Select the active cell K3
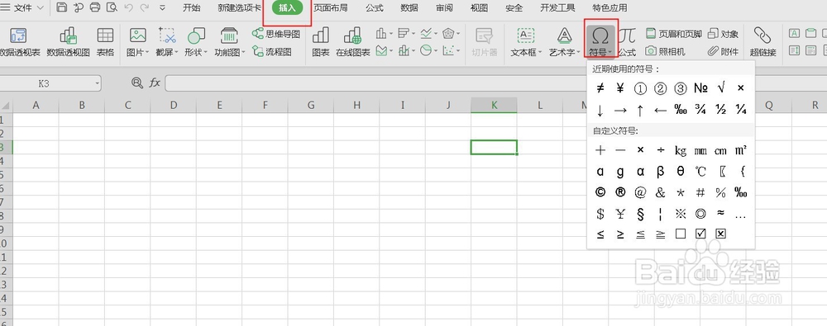Image resolution: width=827 pixels, height=326 pixels. 494,147
